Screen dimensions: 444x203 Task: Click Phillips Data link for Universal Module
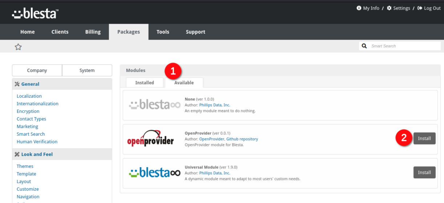coord(215,173)
